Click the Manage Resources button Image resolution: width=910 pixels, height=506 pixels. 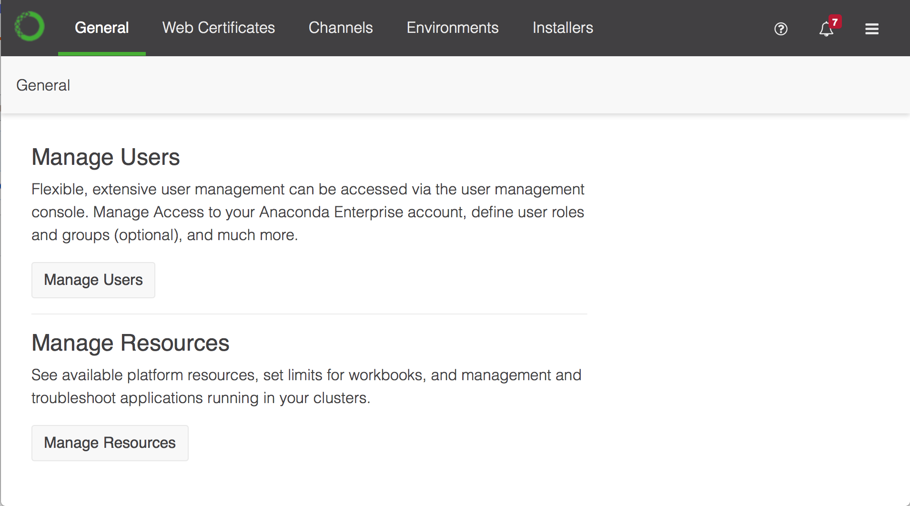pos(110,443)
